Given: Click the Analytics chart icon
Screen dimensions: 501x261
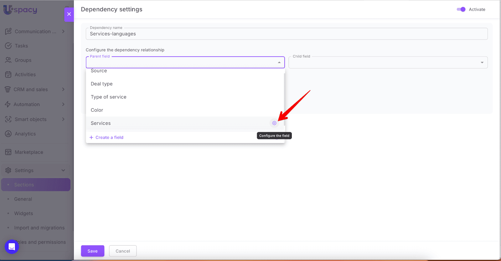Looking at the screenshot, I should coord(8,134).
